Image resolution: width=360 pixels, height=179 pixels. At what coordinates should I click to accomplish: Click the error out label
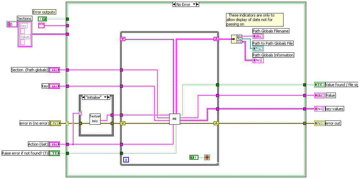[x=333, y=123]
